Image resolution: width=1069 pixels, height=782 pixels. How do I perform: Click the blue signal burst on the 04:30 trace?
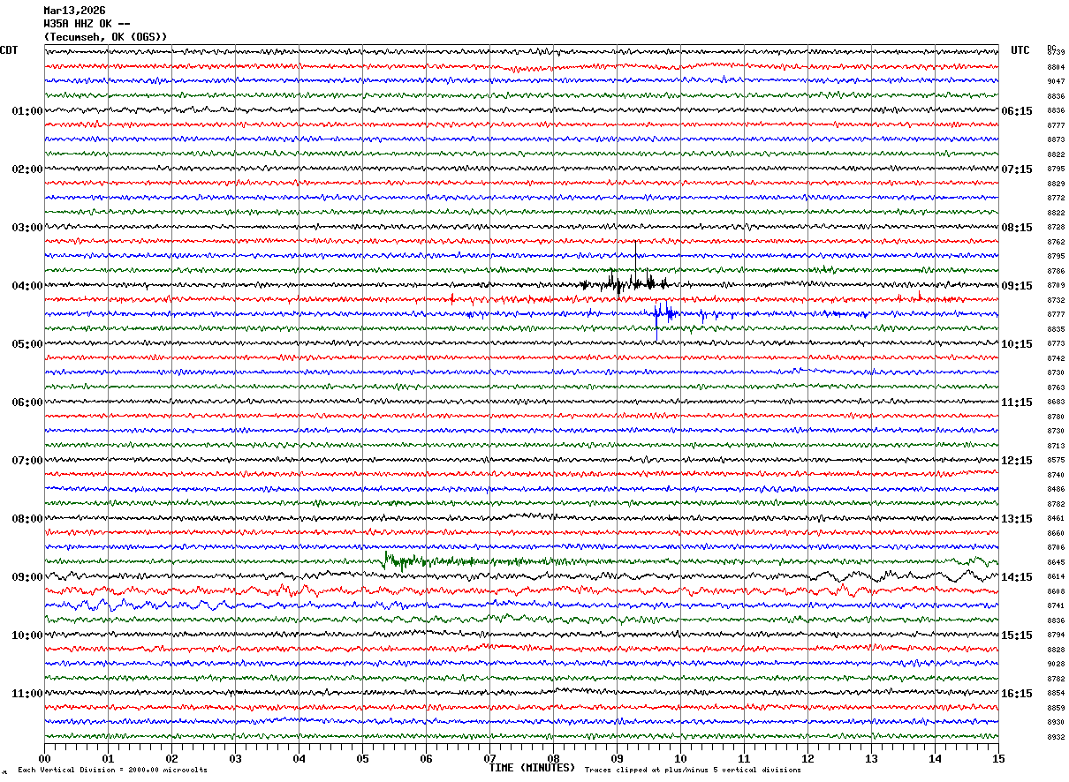(664, 313)
